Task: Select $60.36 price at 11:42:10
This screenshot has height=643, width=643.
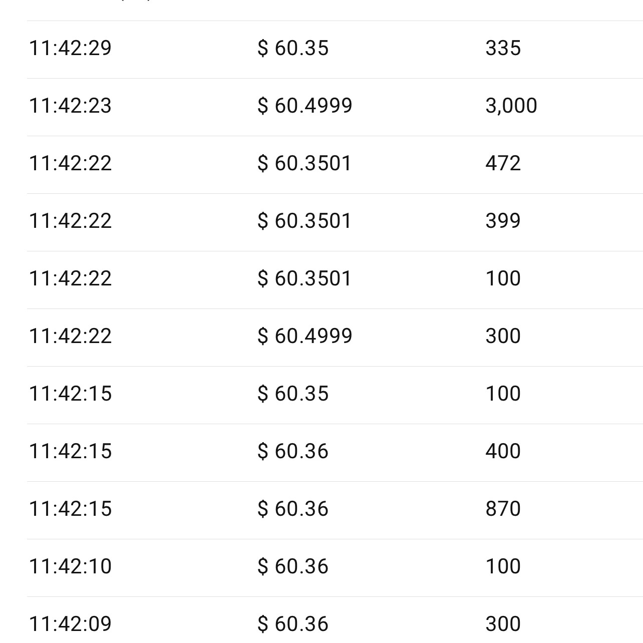Action: click(293, 567)
